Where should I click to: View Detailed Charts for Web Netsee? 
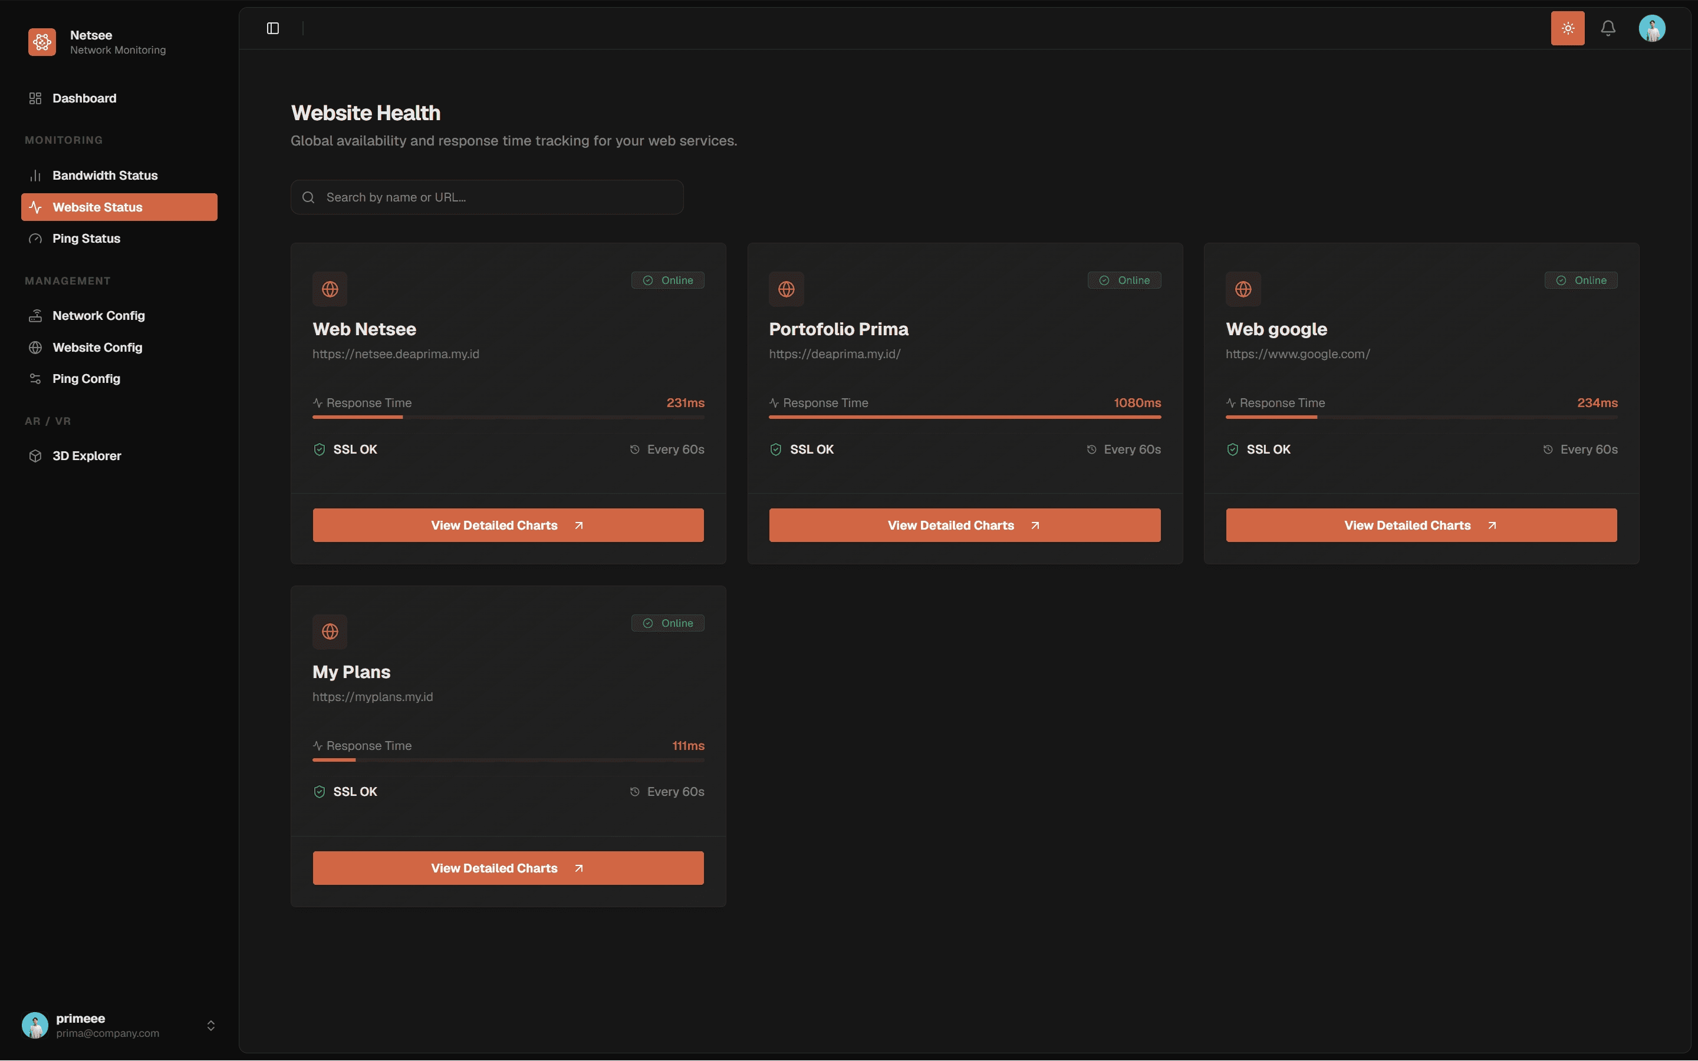(508, 525)
